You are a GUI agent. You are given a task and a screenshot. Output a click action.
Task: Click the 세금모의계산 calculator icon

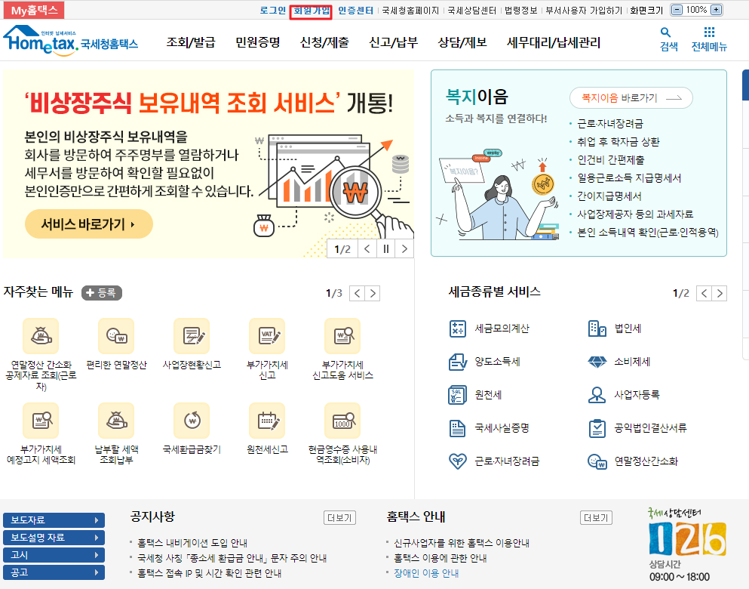(x=458, y=329)
